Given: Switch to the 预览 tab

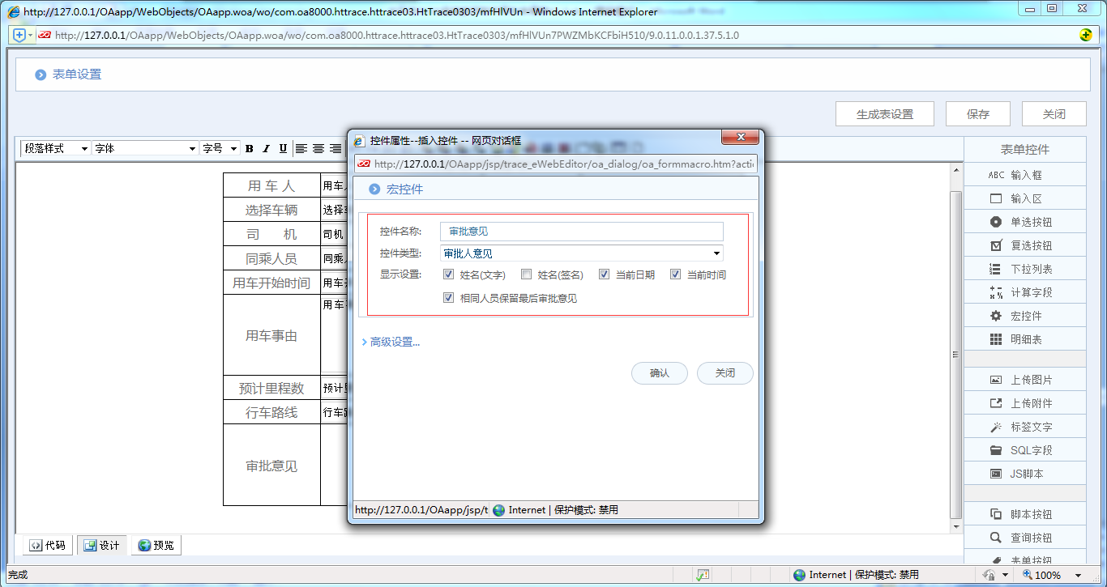Looking at the screenshot, I should (156, 545).
